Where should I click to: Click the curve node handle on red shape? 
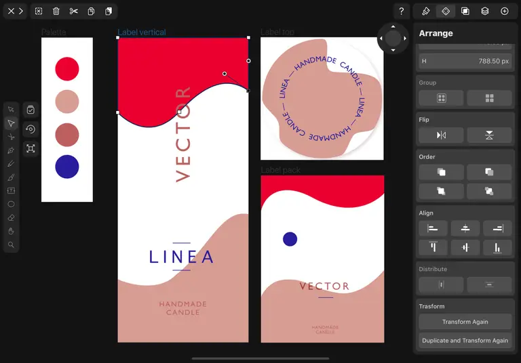225,74
